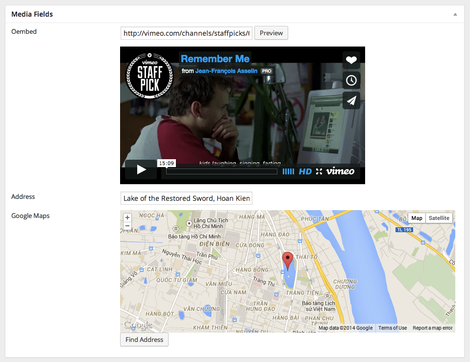Click the PRO badge beside author name
The width and height of the screenshot is (470, 362).
click(x=267, y=71)
